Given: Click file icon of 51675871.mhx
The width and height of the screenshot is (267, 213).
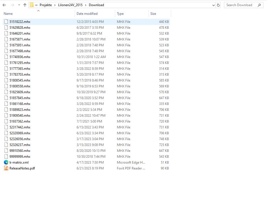Looking at the screenshot, I should (x=6, y=39).
